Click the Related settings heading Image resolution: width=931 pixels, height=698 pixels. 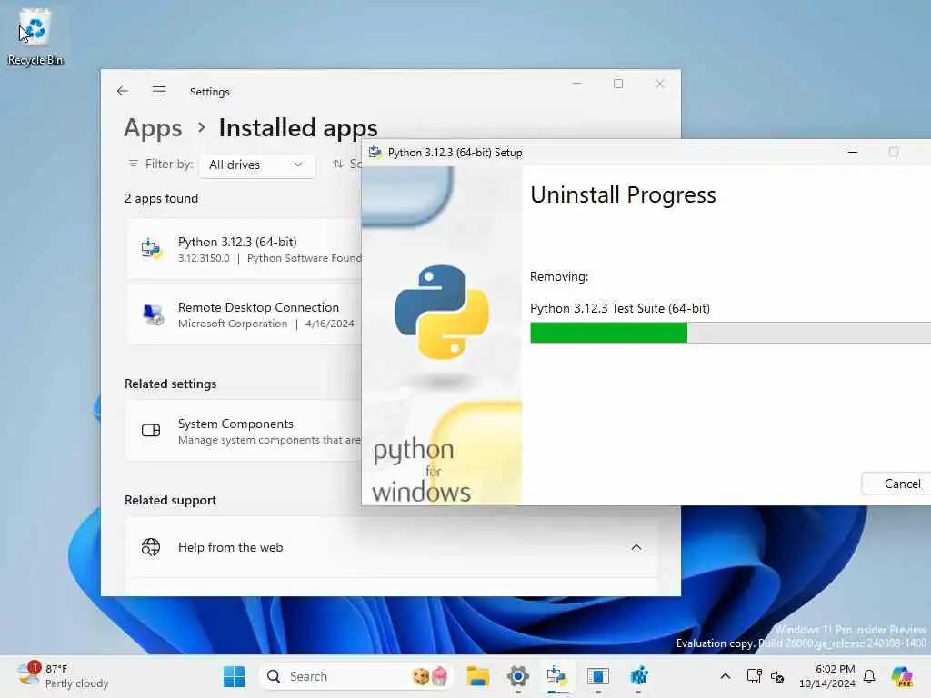170,384
